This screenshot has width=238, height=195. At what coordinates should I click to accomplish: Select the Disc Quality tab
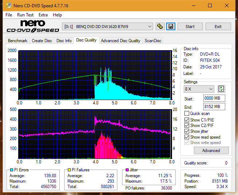[x=86, y=40]
